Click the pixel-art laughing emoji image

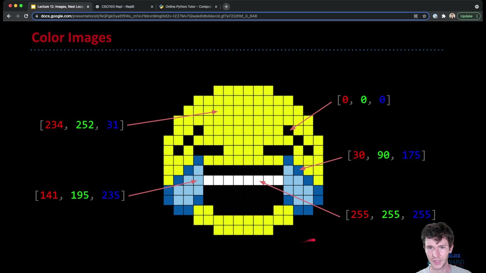(243, 160)
